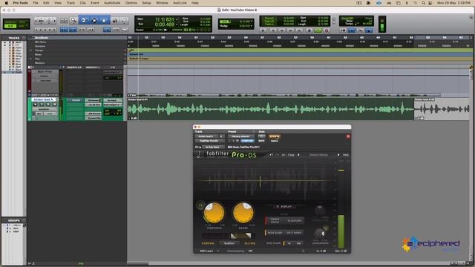
Task: Click the green audio clip waveform
Action: [270, 109]
